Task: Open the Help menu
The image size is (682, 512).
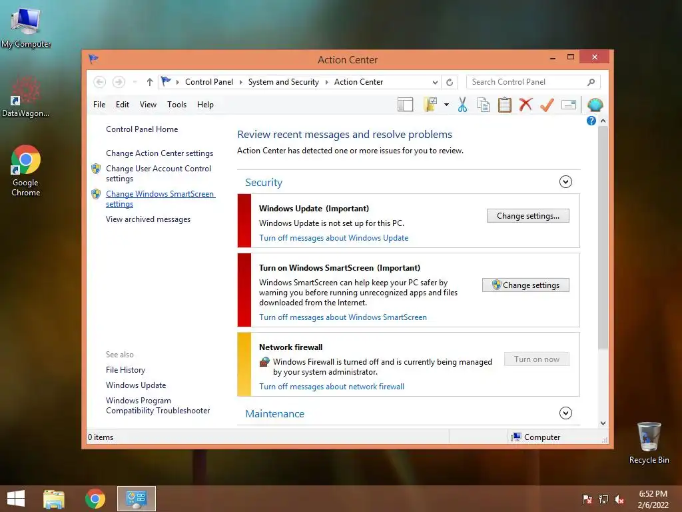Action: click(205, 105)
